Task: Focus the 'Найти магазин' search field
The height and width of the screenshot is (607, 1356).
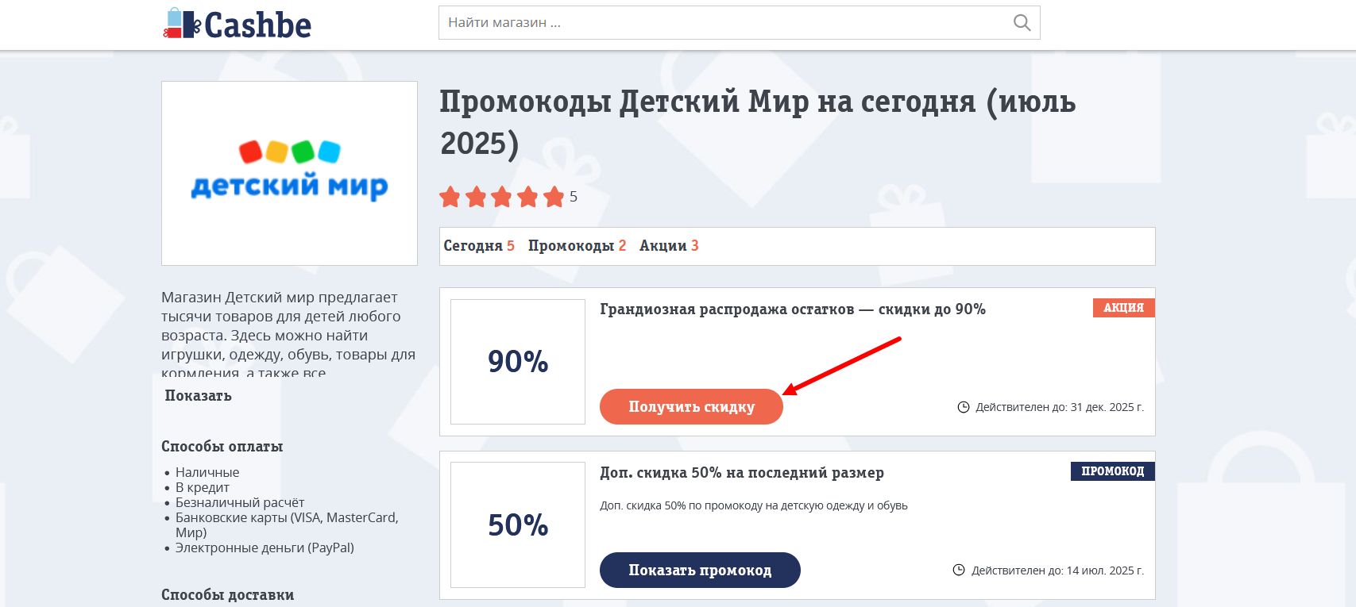Action: click(739, 23)
